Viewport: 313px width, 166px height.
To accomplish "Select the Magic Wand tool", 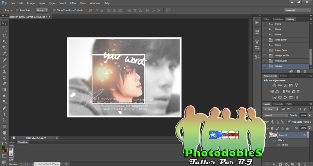I will (4, 41).
